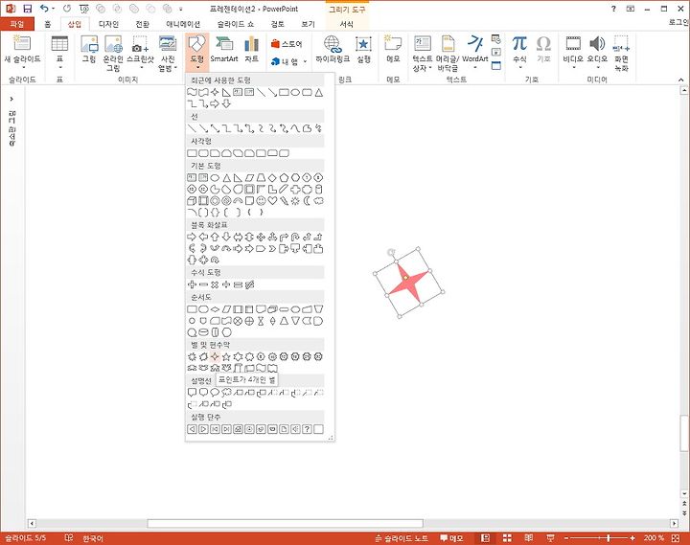Image resolution: width=690 pixels, height=545 pixels.
Task: Switch to the 디자인 tab
Action: point(108,24)
